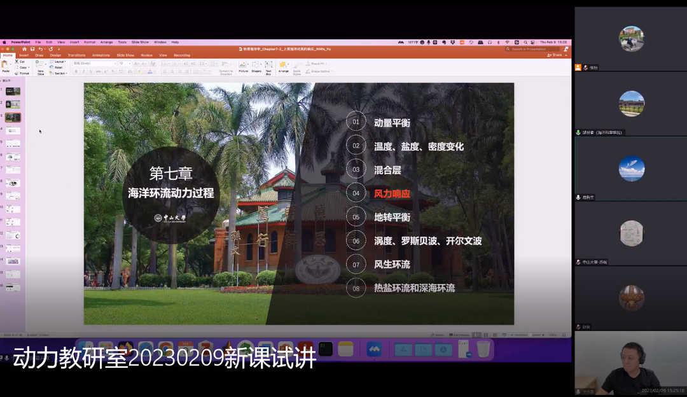The image size is (687, 397).
Task: Click the Paste icon in the ribbon
Action: tap(6, 65)
